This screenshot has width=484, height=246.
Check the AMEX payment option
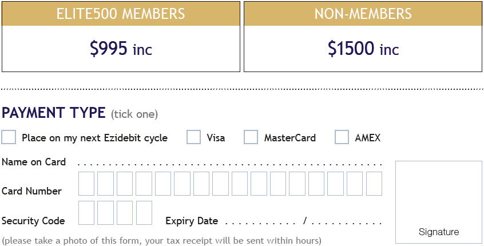coord(342,137)
